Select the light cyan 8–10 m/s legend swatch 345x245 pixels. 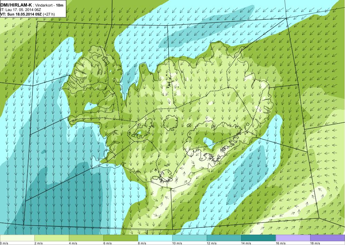(x=155, y=238)
